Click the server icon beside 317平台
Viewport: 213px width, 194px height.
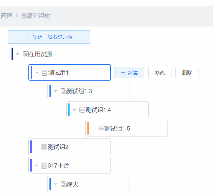tap(44, 166)
